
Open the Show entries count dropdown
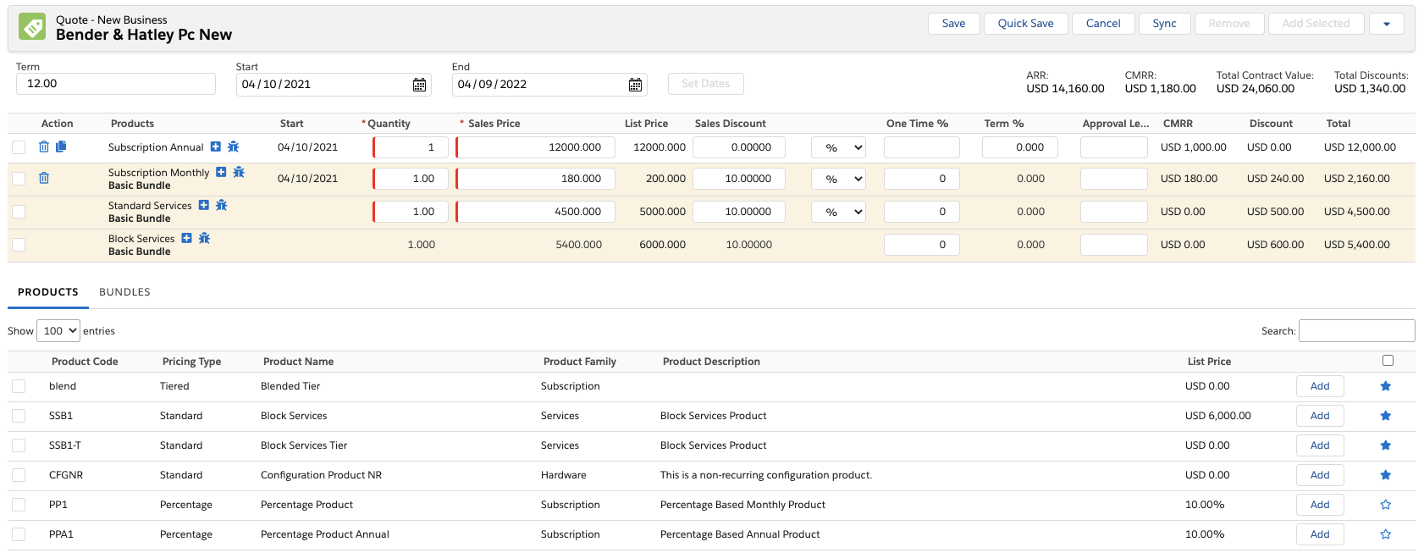click(58, 331)
